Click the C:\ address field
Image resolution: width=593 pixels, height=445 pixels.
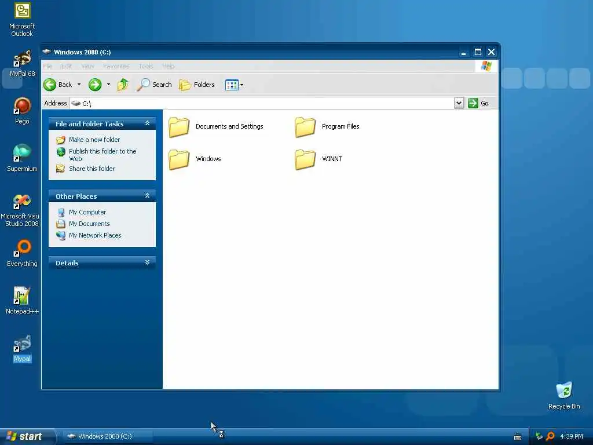(262, 103)
